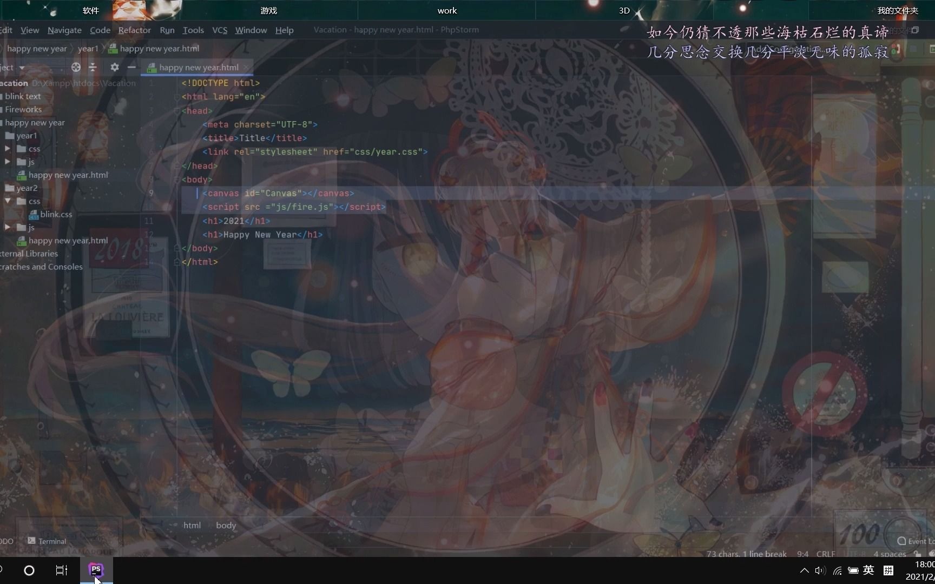Image resolution: width=935 pixels, height=584 pixels.
Task: Open the Wi-Fi network tray icon
Action: (x=838, y=570)
